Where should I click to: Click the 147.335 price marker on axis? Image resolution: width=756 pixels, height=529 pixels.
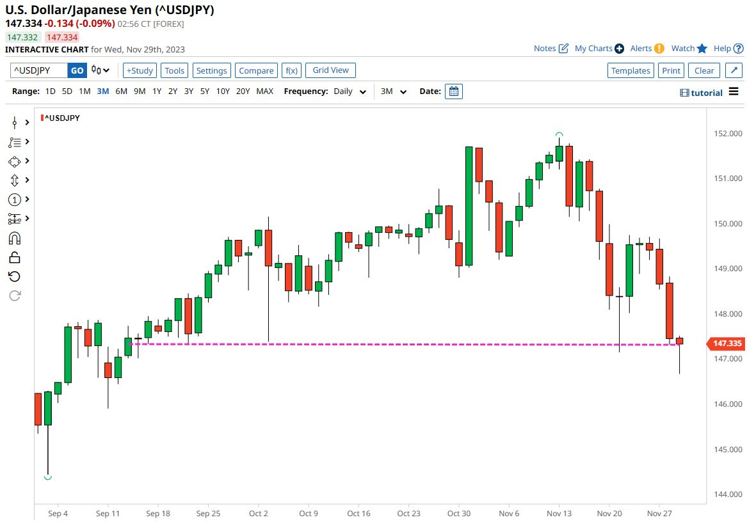tap(726, 344)
